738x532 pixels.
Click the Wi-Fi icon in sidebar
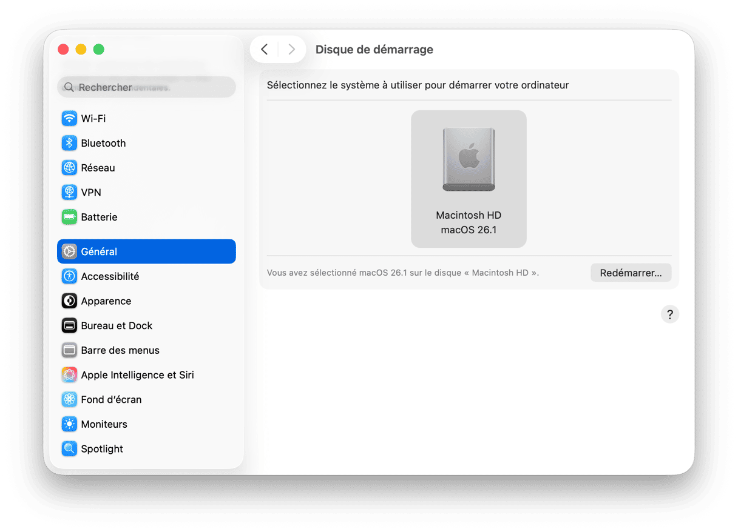click(69, 118)
